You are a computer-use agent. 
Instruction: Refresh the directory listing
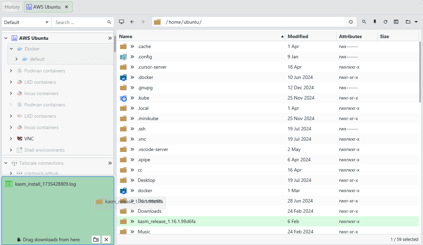point(385,22)
